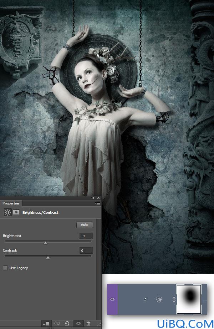This screenshot has height=329, width=214.
Task: Click the Brightness slider handle
Action: (45, 243)
